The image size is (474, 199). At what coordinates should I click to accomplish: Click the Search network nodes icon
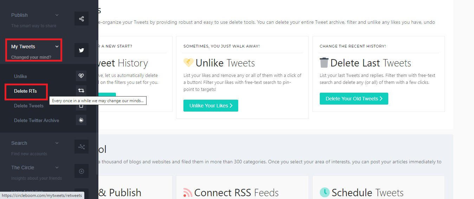coord(82,147)
